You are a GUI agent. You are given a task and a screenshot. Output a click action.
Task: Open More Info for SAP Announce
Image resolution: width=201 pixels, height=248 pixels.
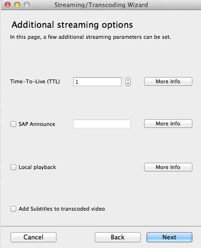click(x=168, y=124)
